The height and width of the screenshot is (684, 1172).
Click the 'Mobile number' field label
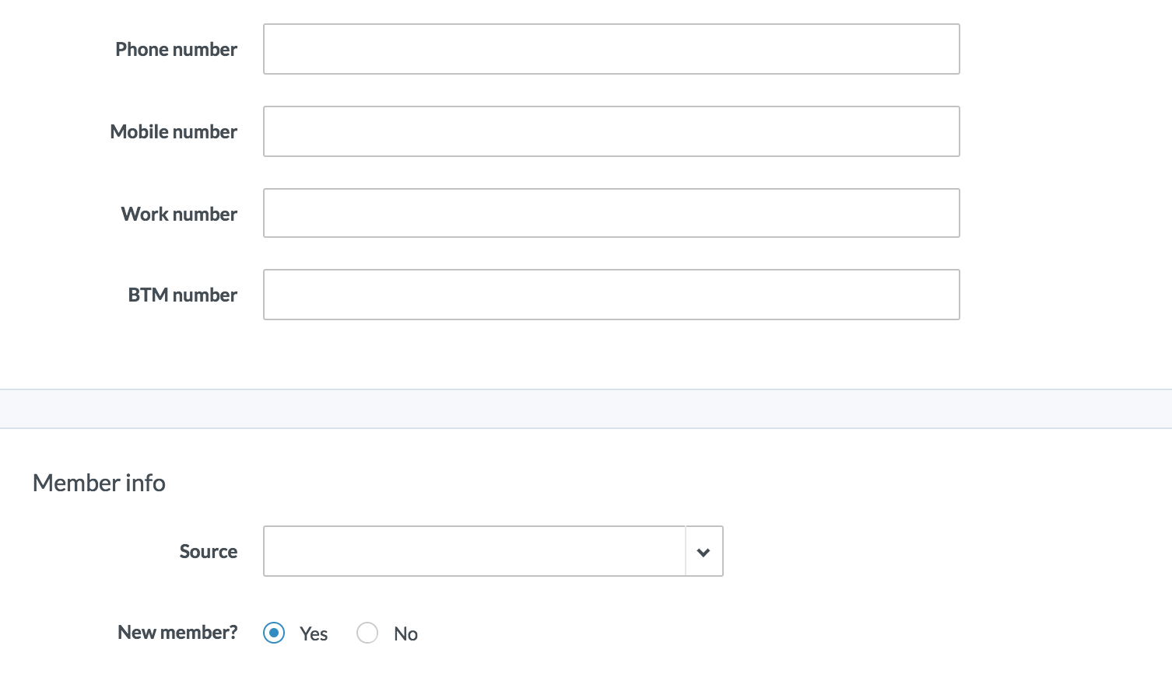point(174,132)
